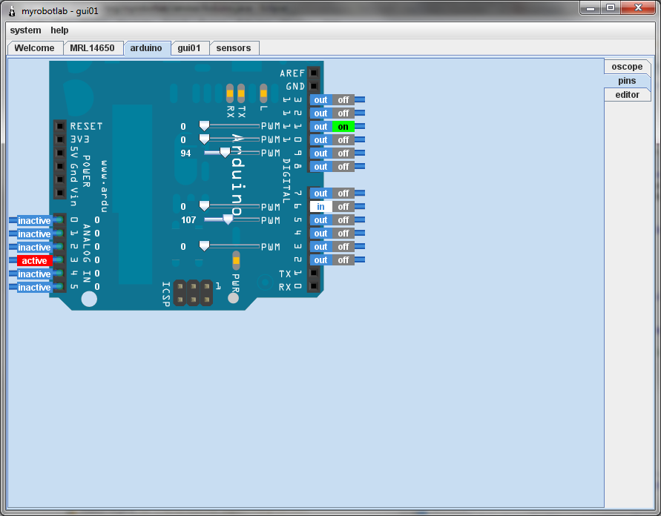The width and height of the screenshot is (661, 516).
Task: Toggle the out mode button for digital pin 8
Action: point(320,166)
